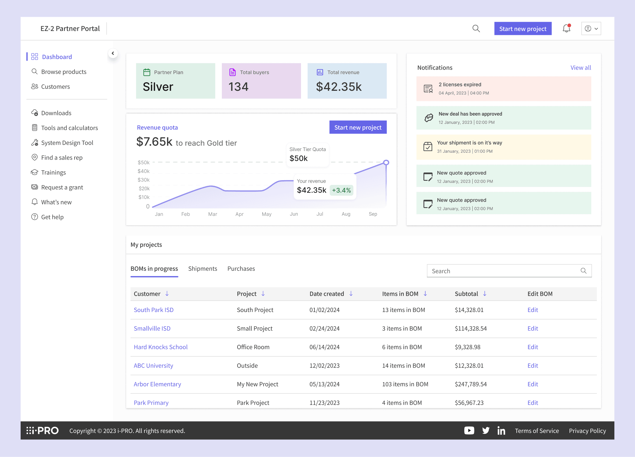Click the search magnifier icon in header
635x457 pixels.
476,29
